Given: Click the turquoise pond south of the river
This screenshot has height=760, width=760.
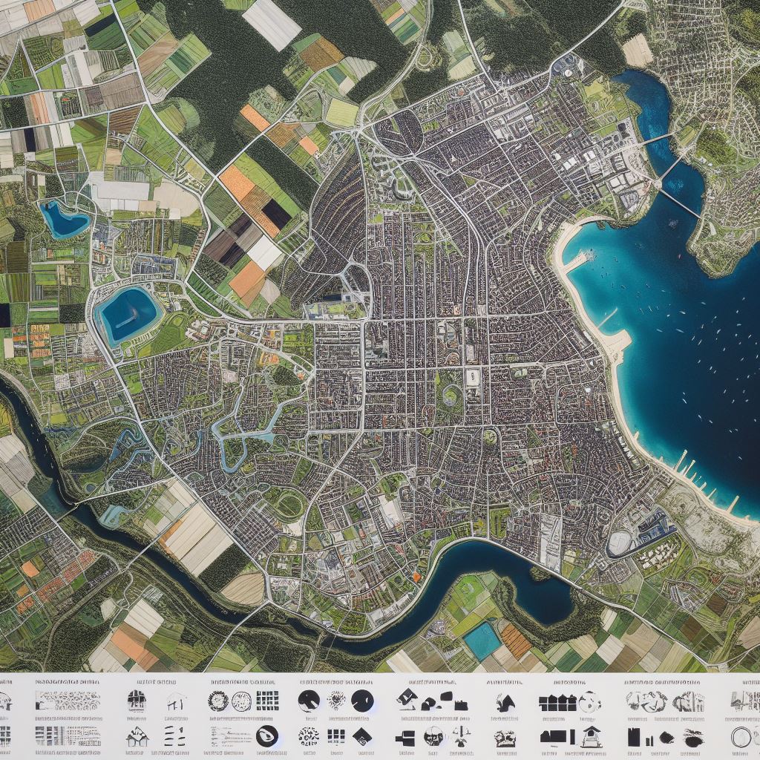Looking at the screenshot, I should click(483, 640).
